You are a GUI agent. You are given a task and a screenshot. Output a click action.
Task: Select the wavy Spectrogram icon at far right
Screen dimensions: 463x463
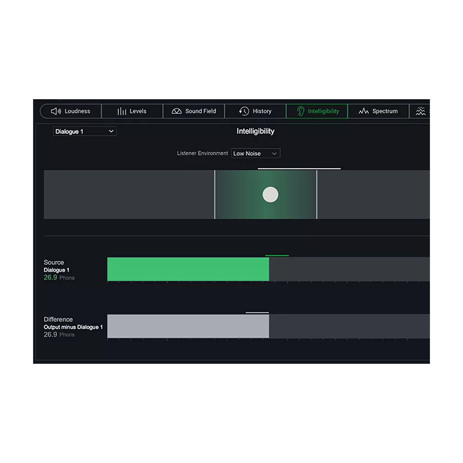point(420,111)
